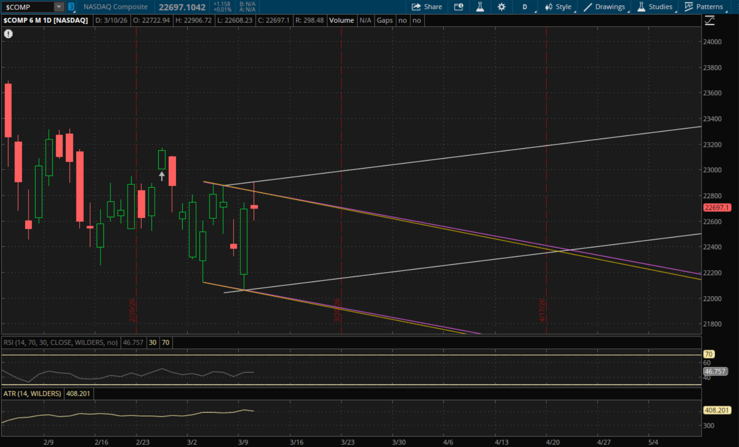Select the RSI study header label
Viewport: 739px width, 447px height.
click(x=60, y=343)
